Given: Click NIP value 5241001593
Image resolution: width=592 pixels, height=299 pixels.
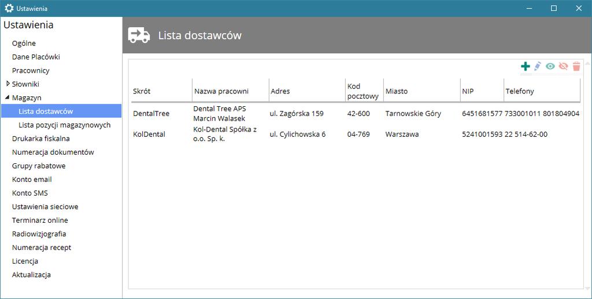Looking at the screenshot, I should pyautogui.click(x=482, y=134).
